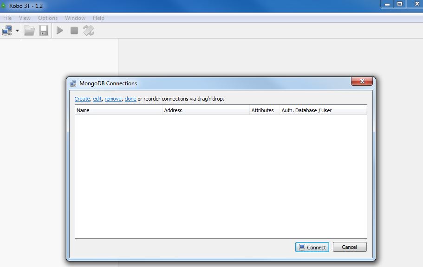Click the save floppy disk icon
Screen dimensions: 423x267
[44, 31]
